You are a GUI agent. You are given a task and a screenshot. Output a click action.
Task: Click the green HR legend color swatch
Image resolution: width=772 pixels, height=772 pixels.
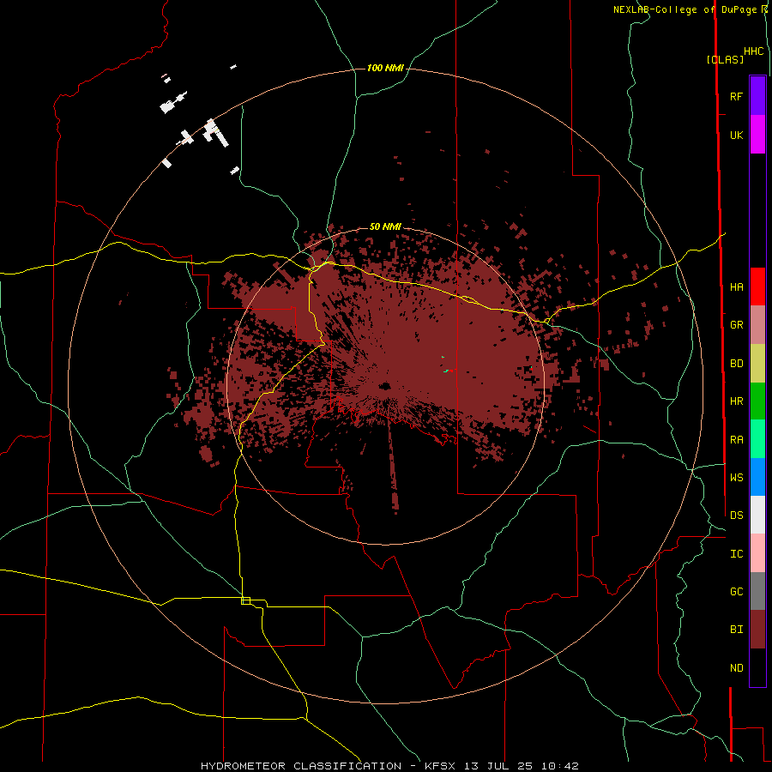[757, 401]
